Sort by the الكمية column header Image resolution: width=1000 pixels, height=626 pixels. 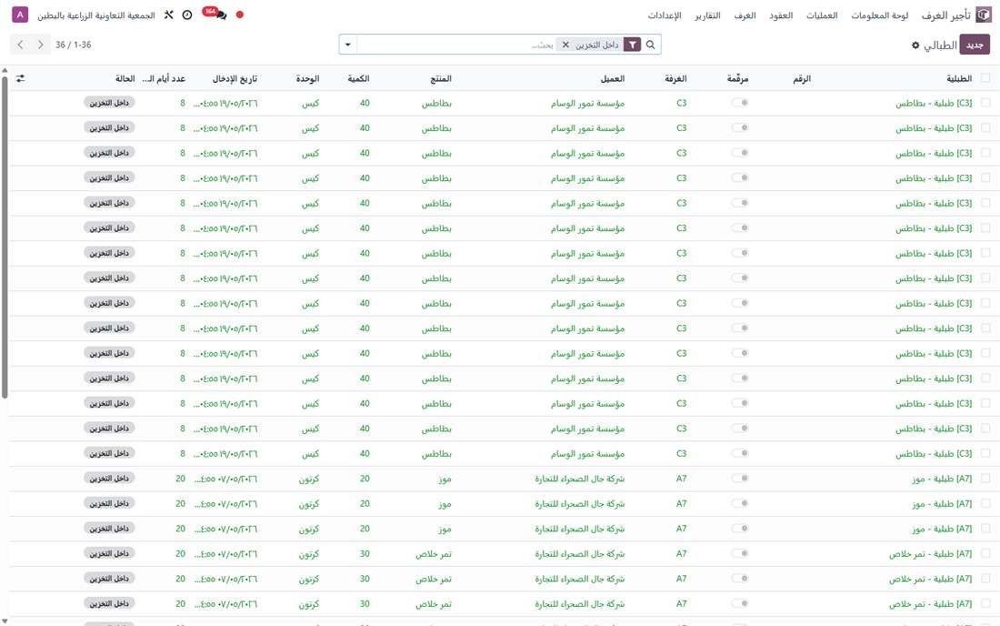point(358,78)
